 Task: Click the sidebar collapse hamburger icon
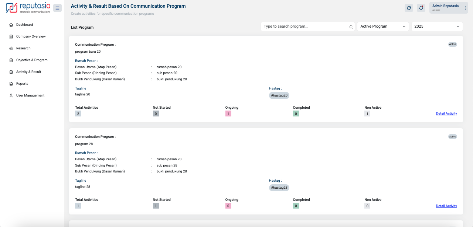(57, 8)
